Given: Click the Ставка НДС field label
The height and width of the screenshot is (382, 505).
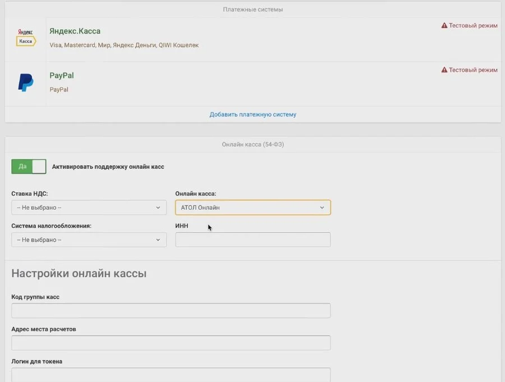Looking at the screenshot, I should point(30,194).
